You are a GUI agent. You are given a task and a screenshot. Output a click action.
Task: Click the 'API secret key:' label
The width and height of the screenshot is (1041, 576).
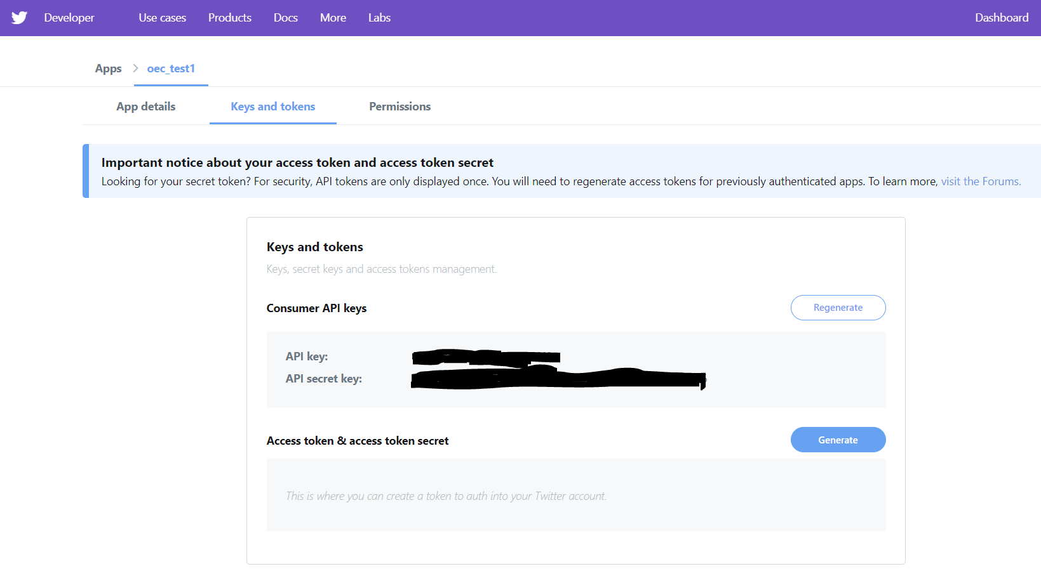(x=324, y=379)
